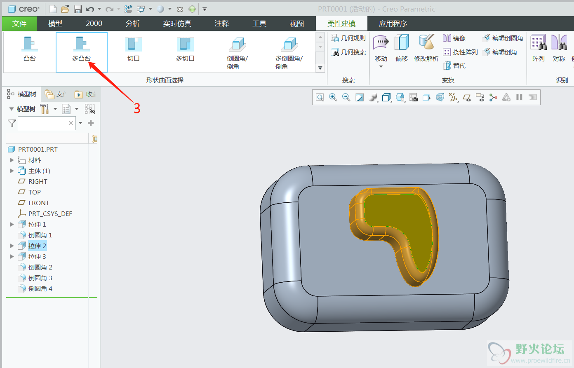Switch to the 应用程序 ribbon tab
574x368 pixels.
(x=393, y=23)
